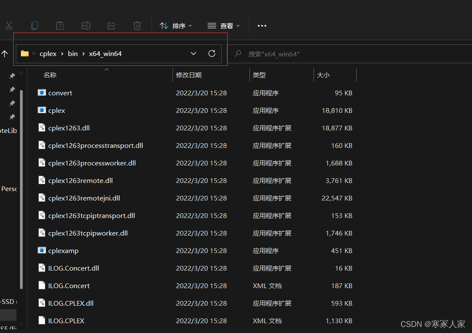Click the cplex1263remote.dll file icon
Viewport: 472px width, 333px height.
click(42, 180)
